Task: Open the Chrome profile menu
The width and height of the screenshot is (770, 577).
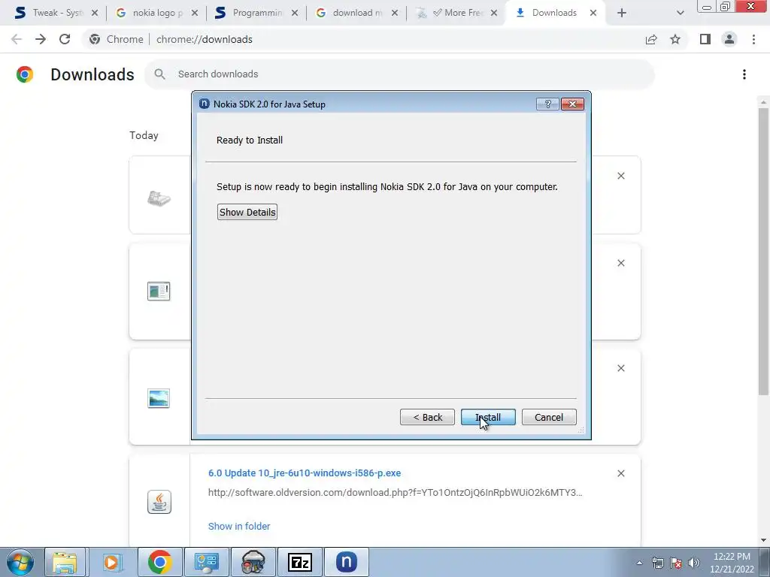Action: coord(729,39)
